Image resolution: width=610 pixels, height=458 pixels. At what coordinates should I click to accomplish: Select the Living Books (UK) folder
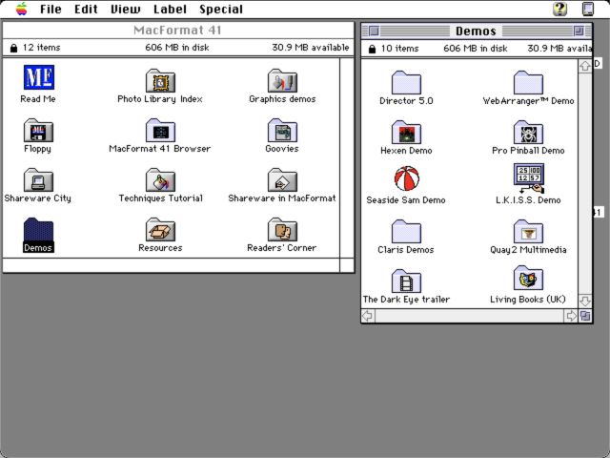[x=528, y=279]
